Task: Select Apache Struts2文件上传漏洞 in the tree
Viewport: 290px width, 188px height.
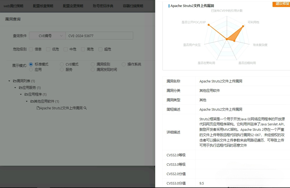Action: tap(62, 108)
